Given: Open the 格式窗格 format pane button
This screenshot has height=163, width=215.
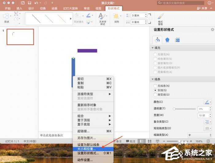Looking at the screenshot, I should tap(160, 19).
